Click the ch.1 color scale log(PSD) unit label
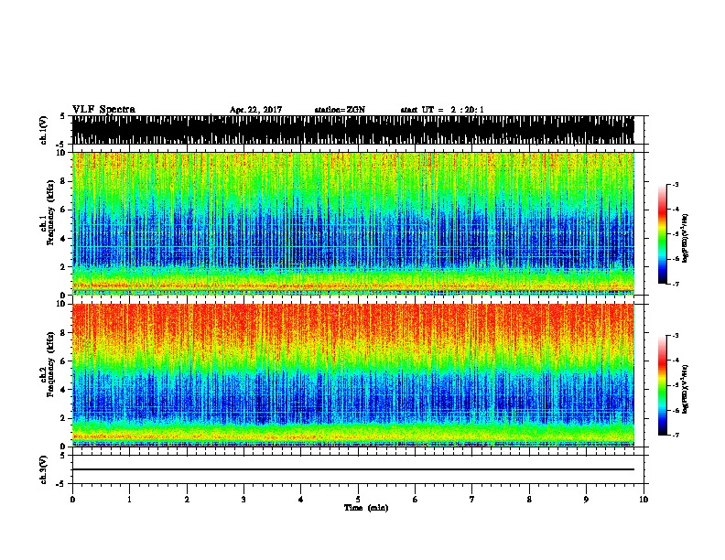 click(686, 239)
